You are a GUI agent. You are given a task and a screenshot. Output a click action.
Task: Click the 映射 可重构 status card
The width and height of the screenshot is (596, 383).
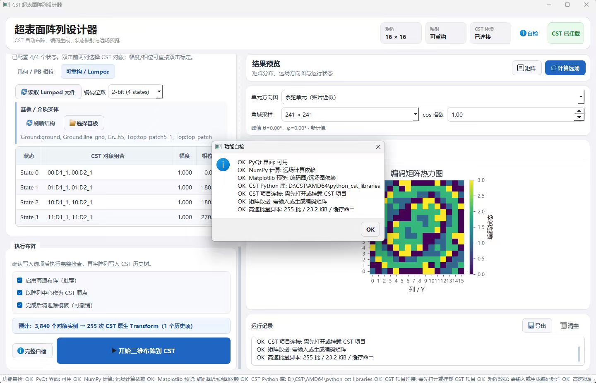(x=445, y=33)
